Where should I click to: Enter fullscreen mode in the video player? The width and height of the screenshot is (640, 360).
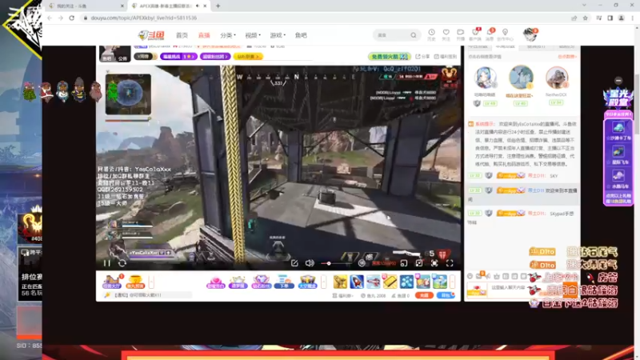tap(450, 263)
